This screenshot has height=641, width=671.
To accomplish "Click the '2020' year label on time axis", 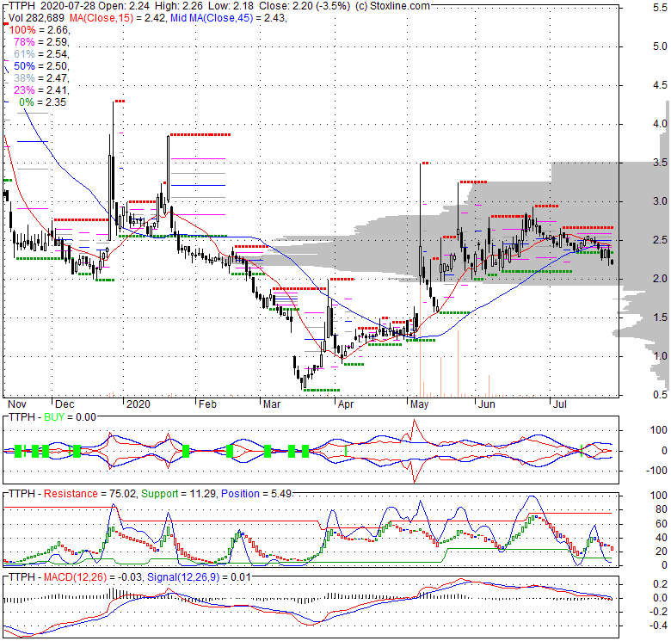I will click(139, 404).
